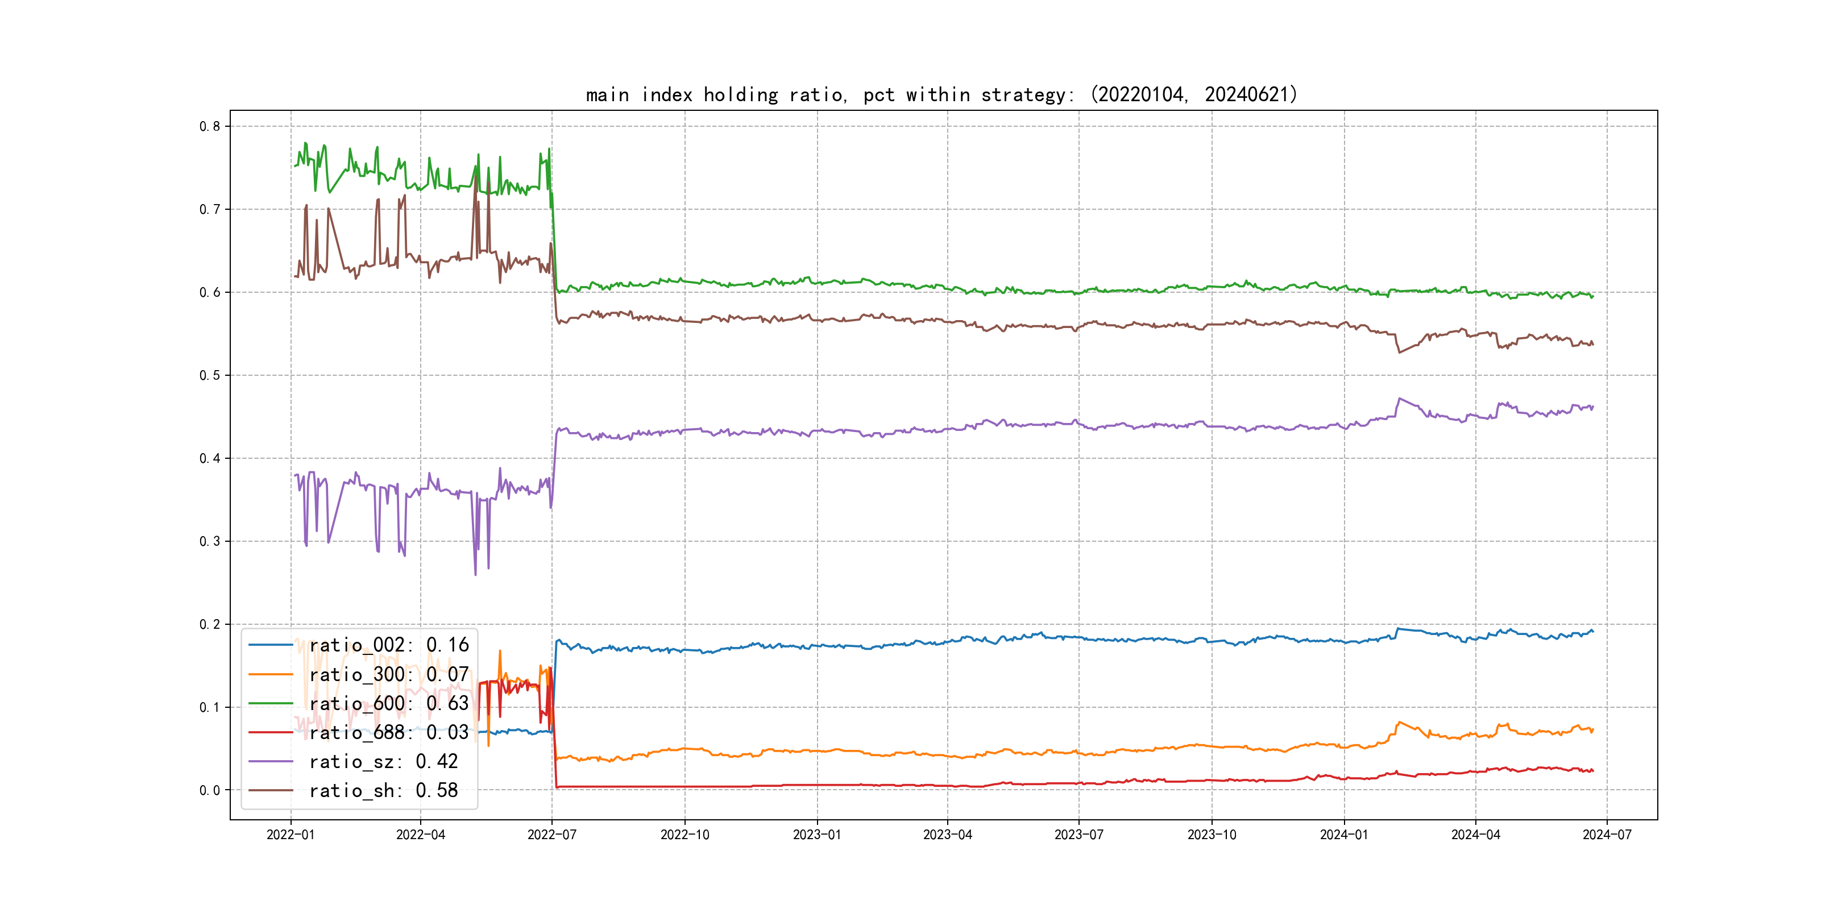Click the legend label 'ratio_600: 0.63'
1842x921 pixels.
(389, 704)
